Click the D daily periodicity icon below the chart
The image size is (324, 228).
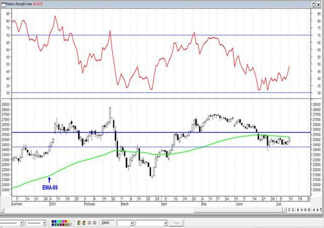pos(293,210)
